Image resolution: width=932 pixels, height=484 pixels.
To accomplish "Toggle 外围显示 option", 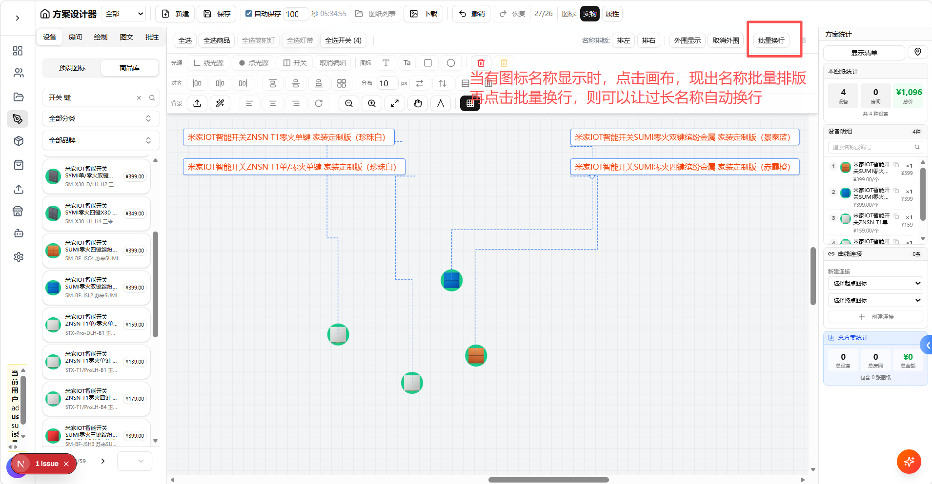I will click(x=688, y=40).
